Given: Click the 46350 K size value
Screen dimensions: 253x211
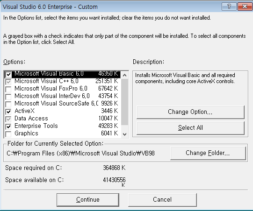Looking at the screenshot, I should pos(108,74).
